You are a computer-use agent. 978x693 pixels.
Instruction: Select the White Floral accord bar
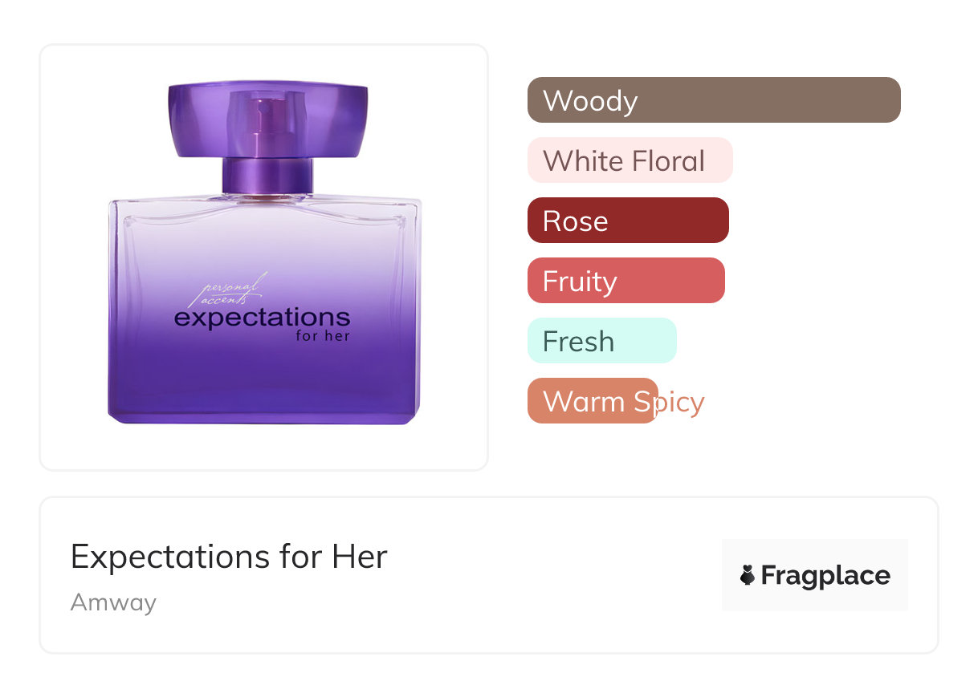pos(630,160)
